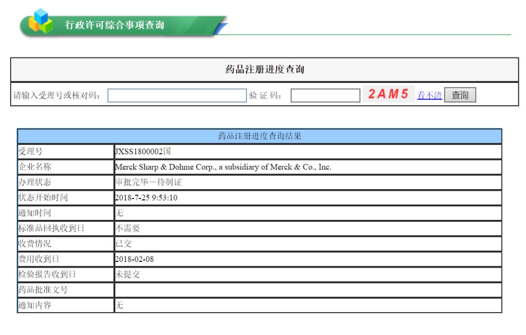Click the 药品批准文号 row label
The width and height of the screenshot is (526, 335).
point(43,290)
